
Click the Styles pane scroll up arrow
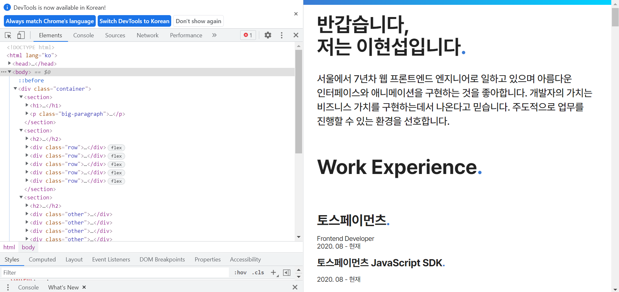coord(299,270)
